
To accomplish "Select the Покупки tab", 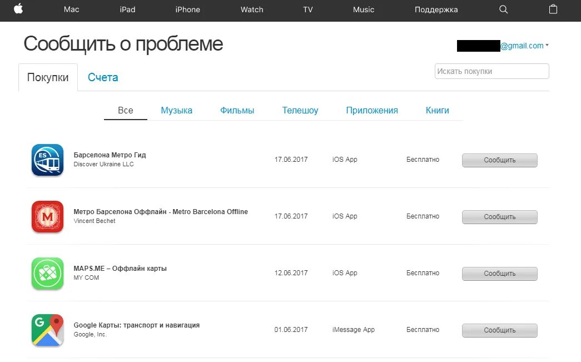I will [x=48, y=77].
